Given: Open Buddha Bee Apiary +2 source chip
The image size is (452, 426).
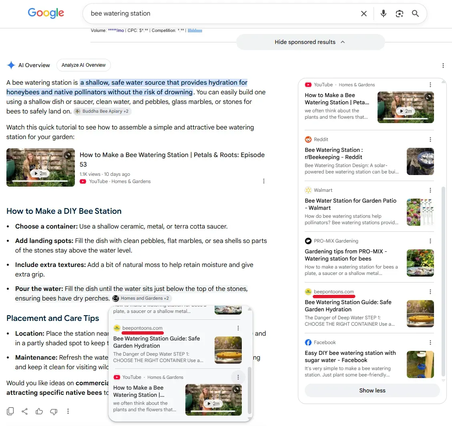Looking at the screenshot, I should coord(102,111).
